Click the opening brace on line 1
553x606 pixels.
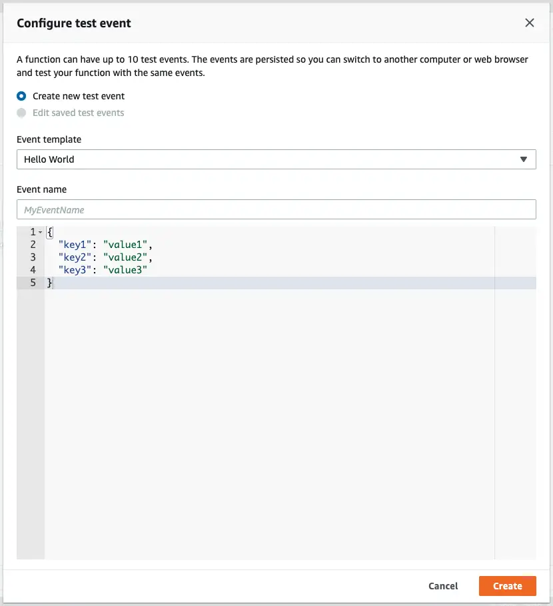pyautogui.click(x=49, y=231)
